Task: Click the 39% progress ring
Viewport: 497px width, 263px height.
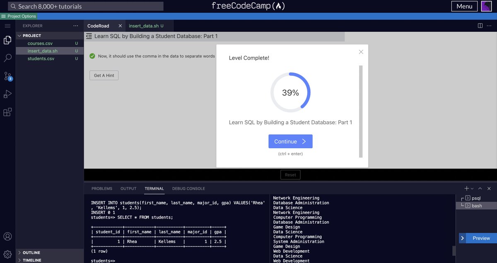Action: 290,93
